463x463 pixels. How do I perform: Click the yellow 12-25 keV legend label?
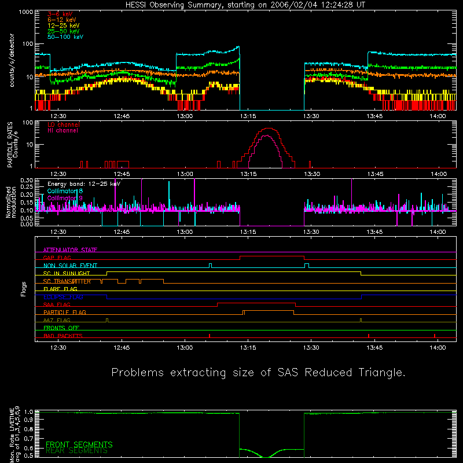(64, 25)
